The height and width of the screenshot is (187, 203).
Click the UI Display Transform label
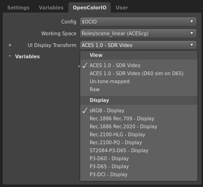click(x=52, y=45)
